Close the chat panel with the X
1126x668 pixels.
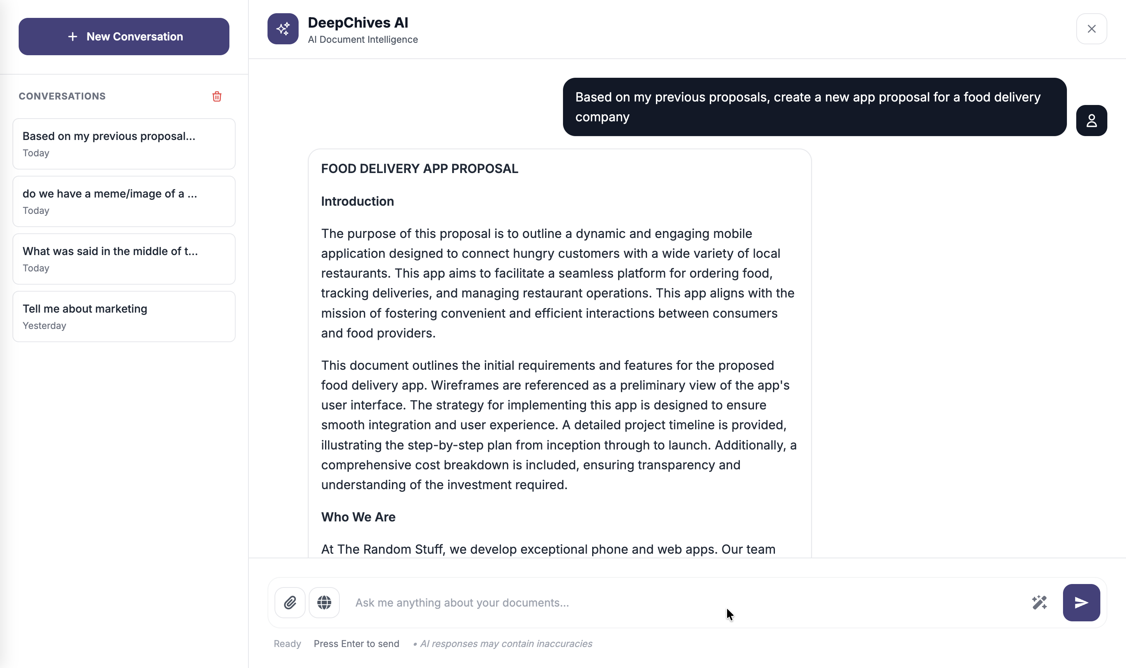point(1091,28)
